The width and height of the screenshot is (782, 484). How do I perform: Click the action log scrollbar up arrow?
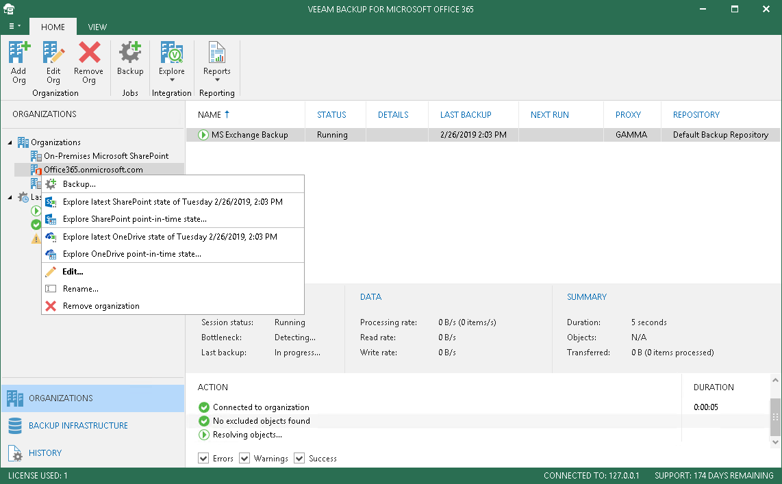775,380
